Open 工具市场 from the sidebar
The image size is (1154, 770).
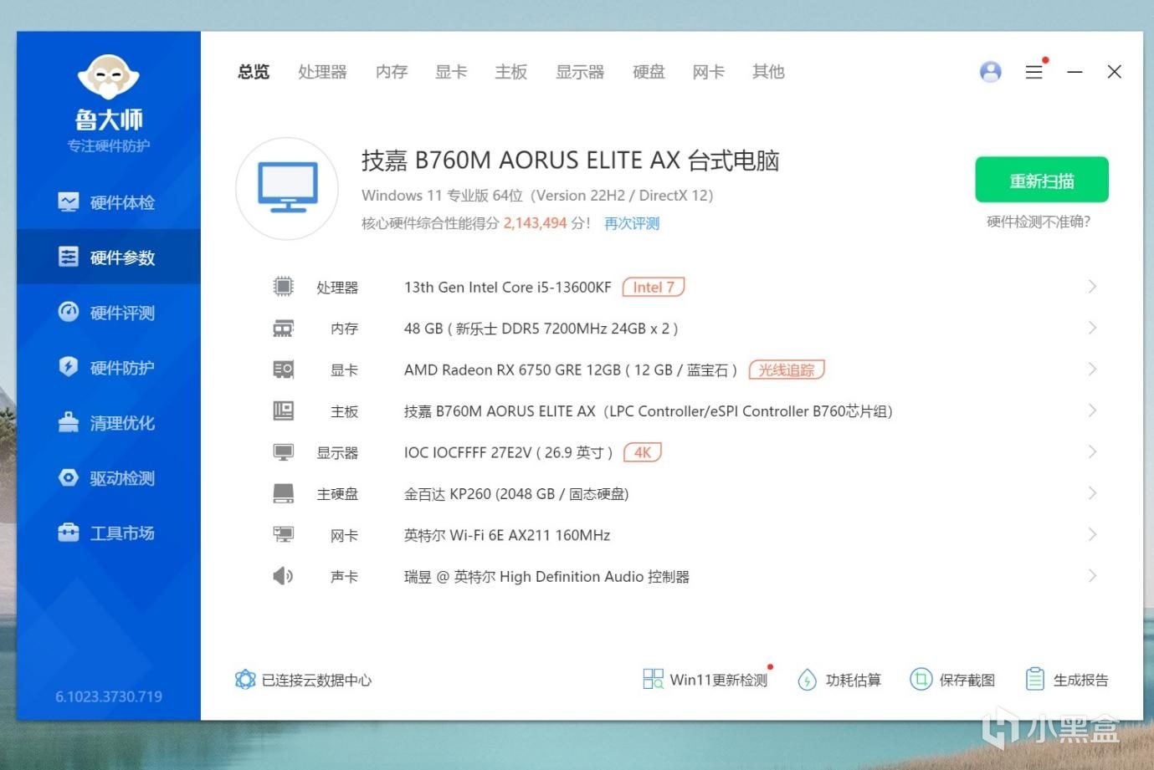109,533
